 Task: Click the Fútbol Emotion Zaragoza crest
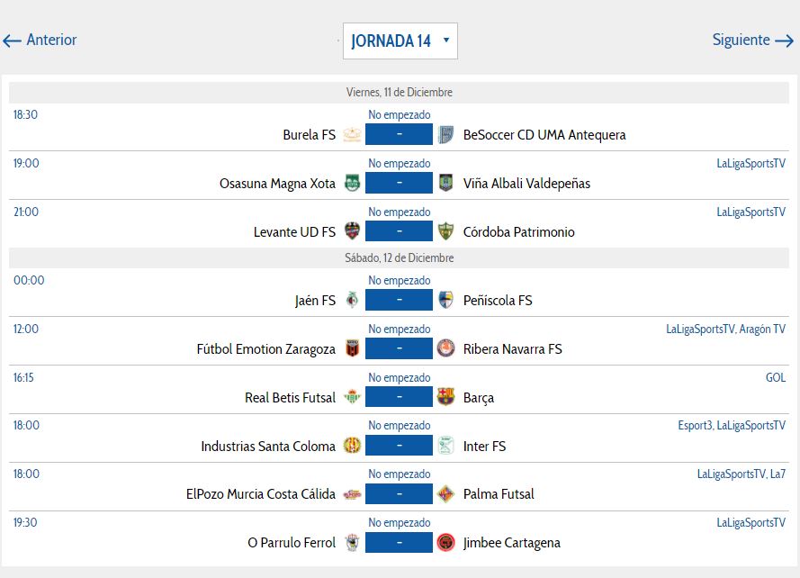point(352,349)
